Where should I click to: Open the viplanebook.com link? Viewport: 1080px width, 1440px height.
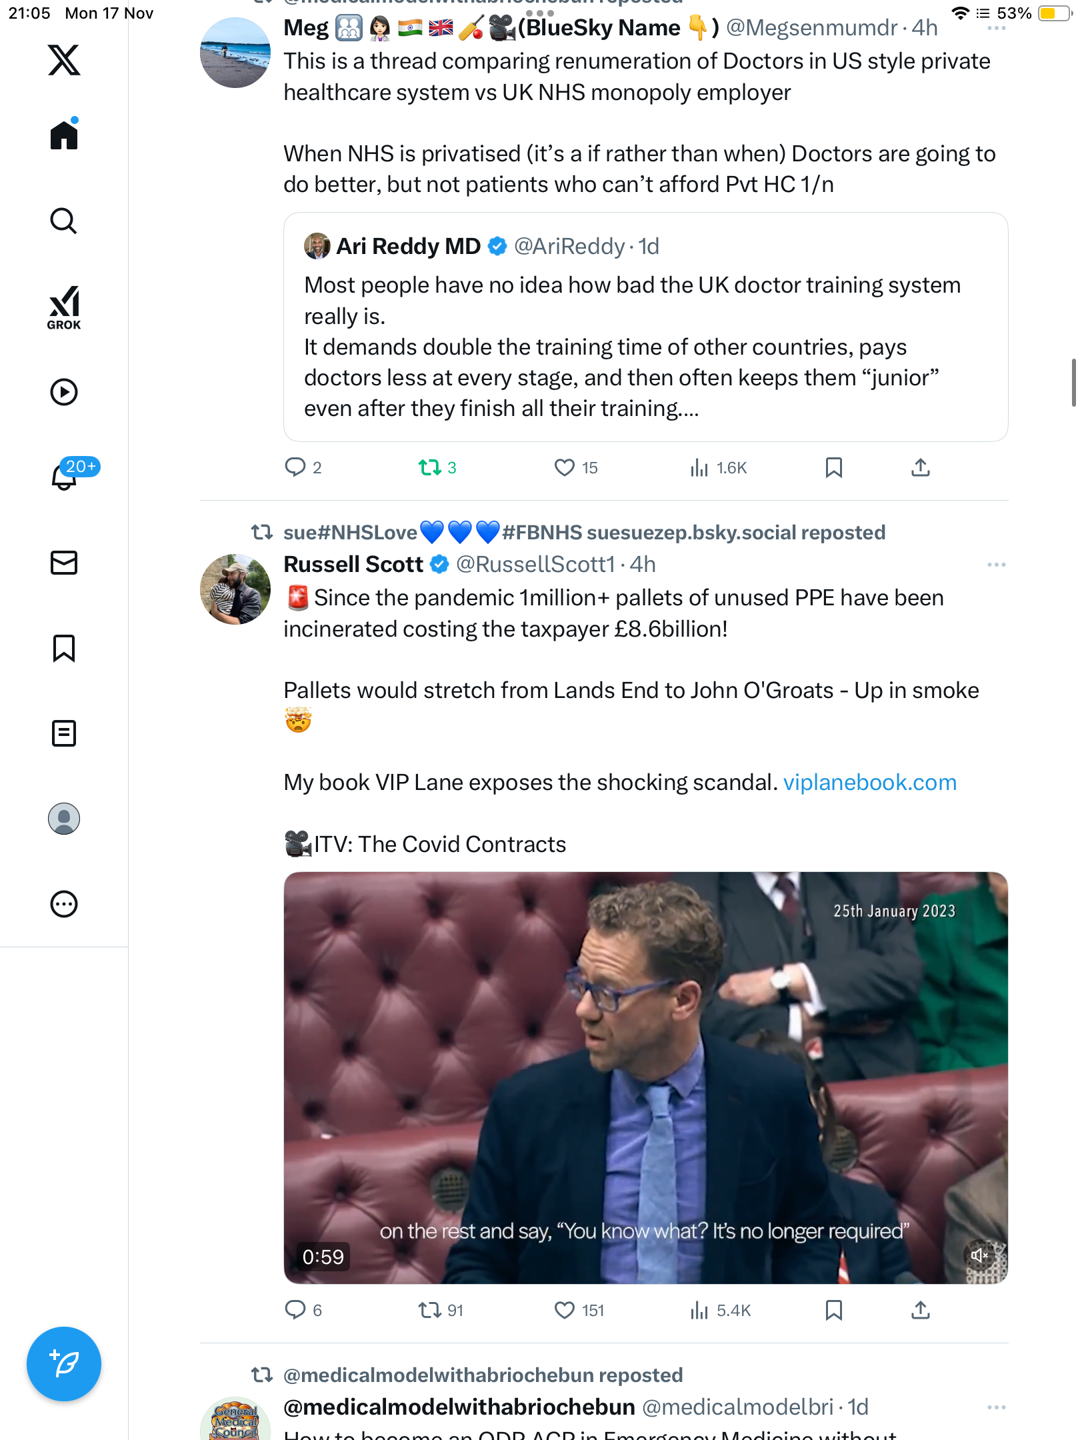click(x=869, y=782)
